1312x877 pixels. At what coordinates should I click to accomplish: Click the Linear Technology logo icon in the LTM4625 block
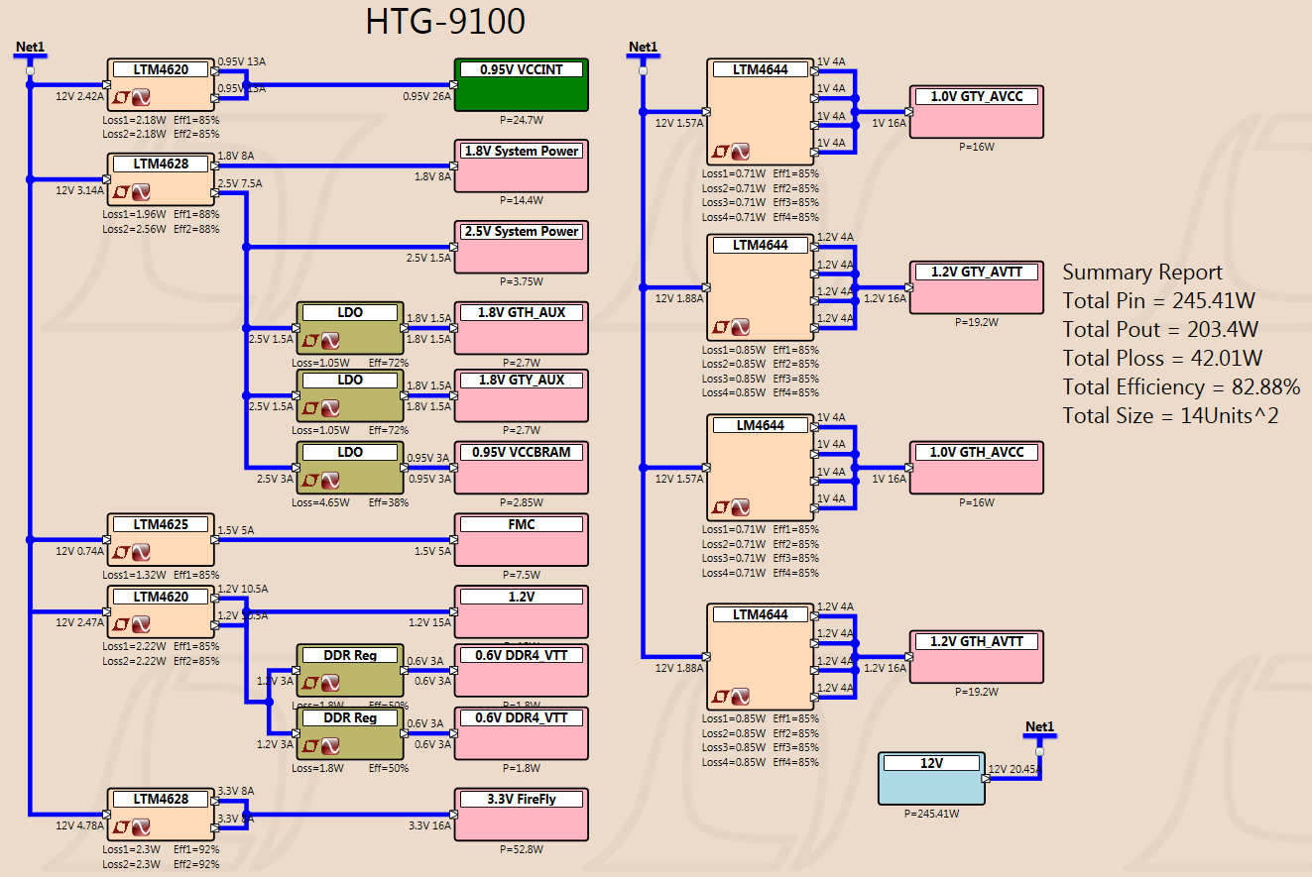[x=122, y=552]
